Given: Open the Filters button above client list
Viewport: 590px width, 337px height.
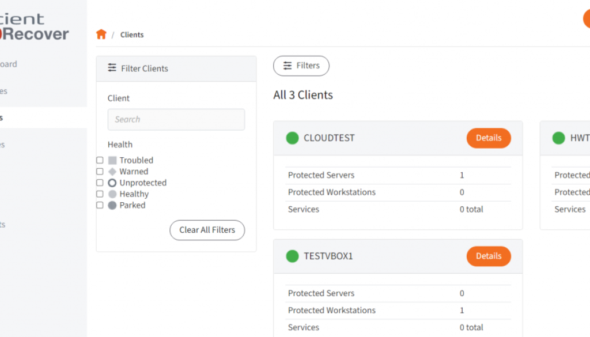Looking at the screenshot, I should point(301,66).
